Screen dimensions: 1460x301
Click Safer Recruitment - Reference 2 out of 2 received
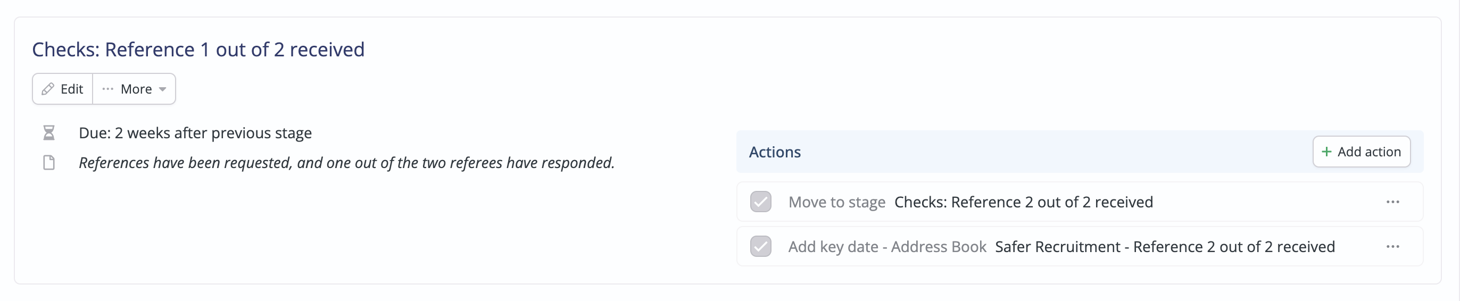pyautogui.click(x=1165, y=247)
